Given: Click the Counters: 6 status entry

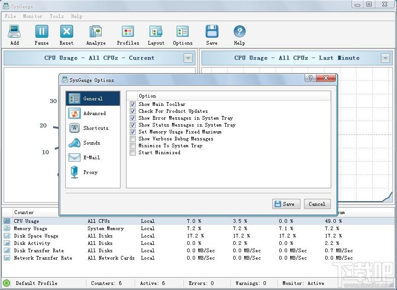Looking at the screenshot, I should tap(106, 283).
